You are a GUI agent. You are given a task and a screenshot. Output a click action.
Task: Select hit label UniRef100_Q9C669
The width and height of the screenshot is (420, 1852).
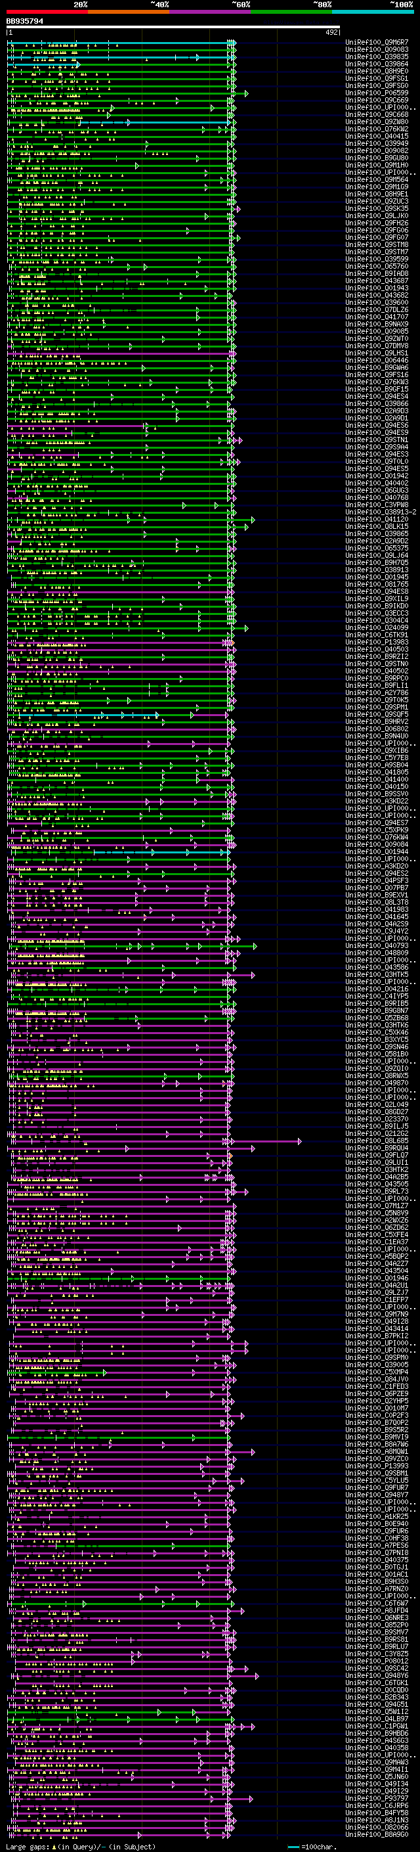tap(377, 100)
